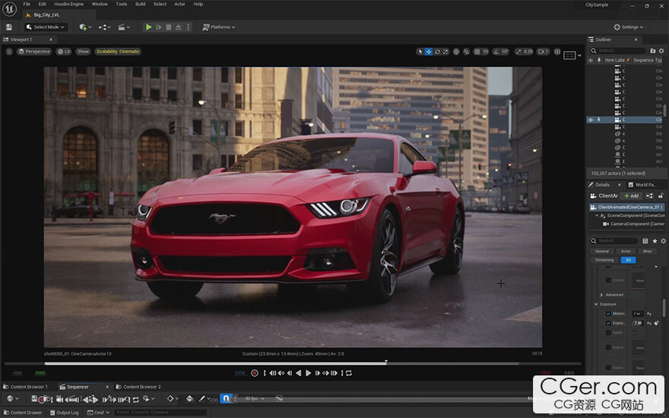
Task: Click the viewport timeline scrub bar
Action: point(293,363)
